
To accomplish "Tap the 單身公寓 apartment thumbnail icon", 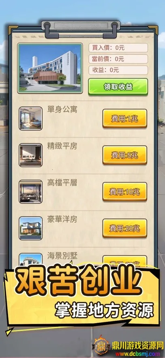I will coord(30,118).
